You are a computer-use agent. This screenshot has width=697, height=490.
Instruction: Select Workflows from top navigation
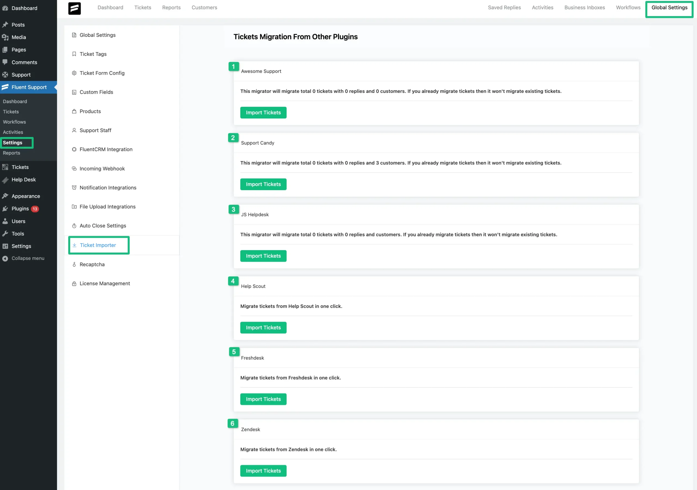click(628, 7)
